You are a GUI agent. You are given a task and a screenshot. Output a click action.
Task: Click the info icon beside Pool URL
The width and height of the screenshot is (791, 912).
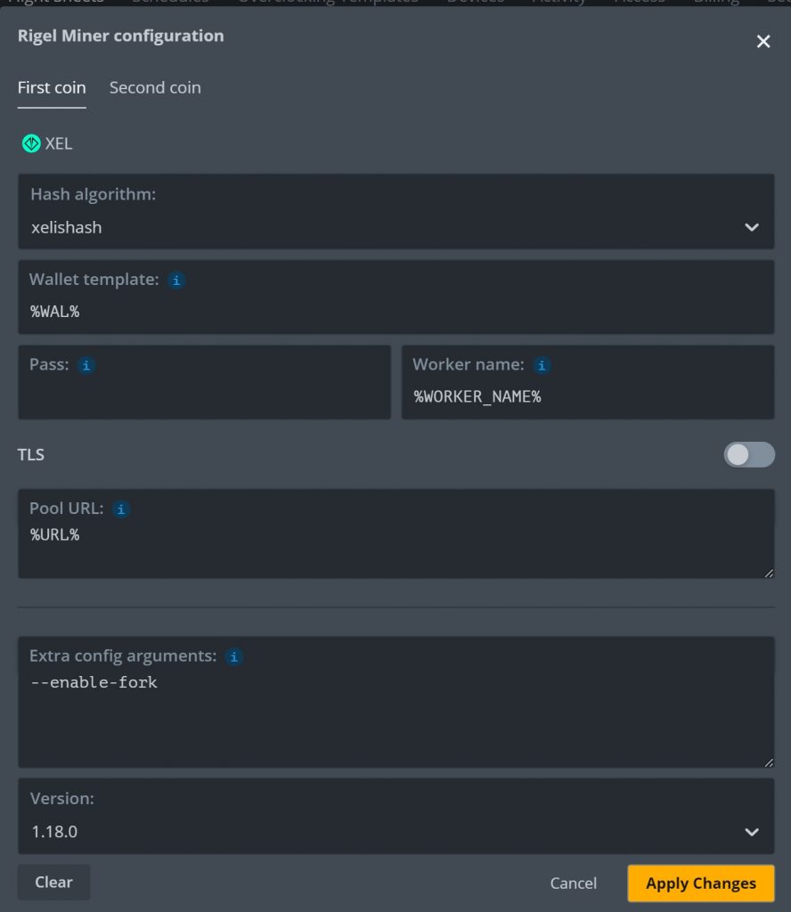[x=121, y=509]
